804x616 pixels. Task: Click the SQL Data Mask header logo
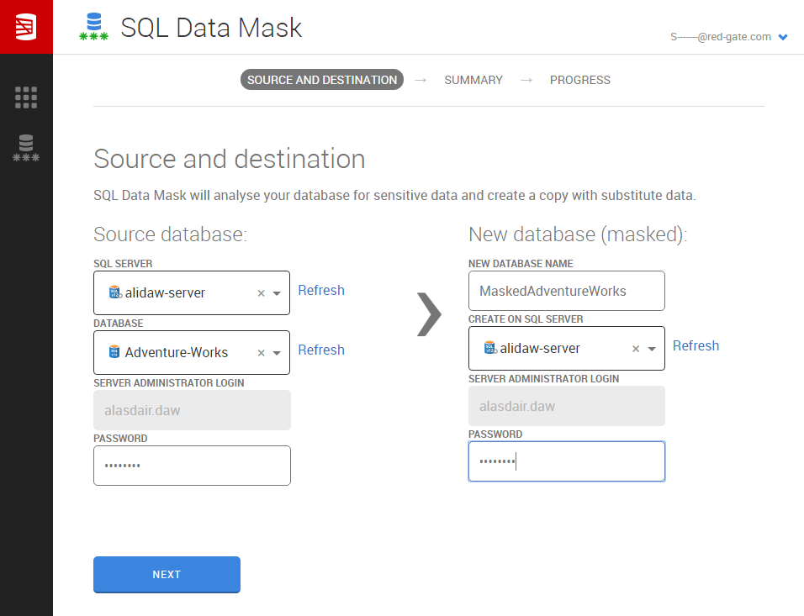tap(94, 27)
